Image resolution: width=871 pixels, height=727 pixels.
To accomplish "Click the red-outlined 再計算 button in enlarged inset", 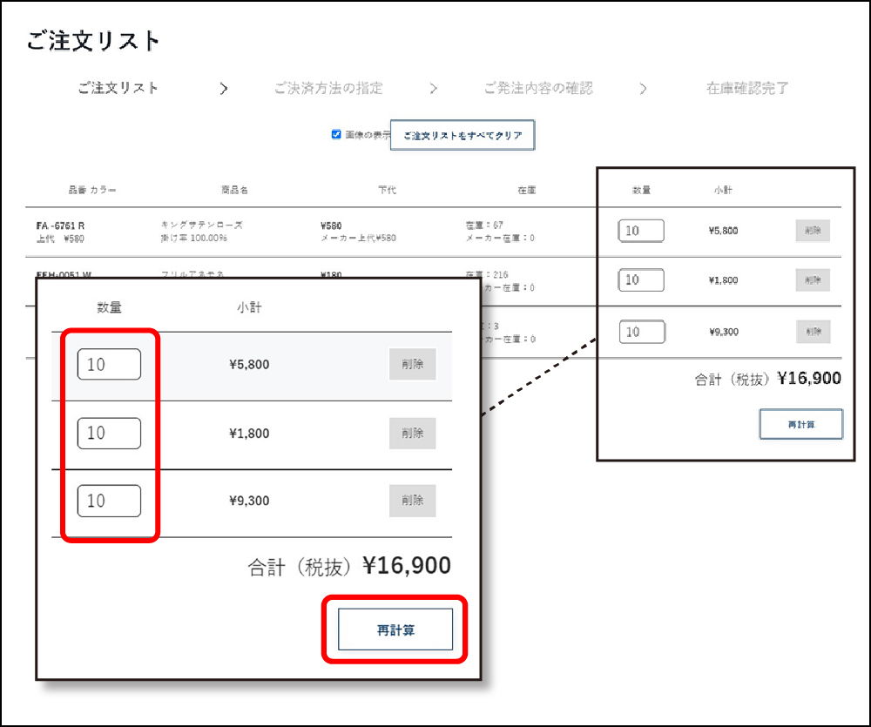I will (395, 629).
